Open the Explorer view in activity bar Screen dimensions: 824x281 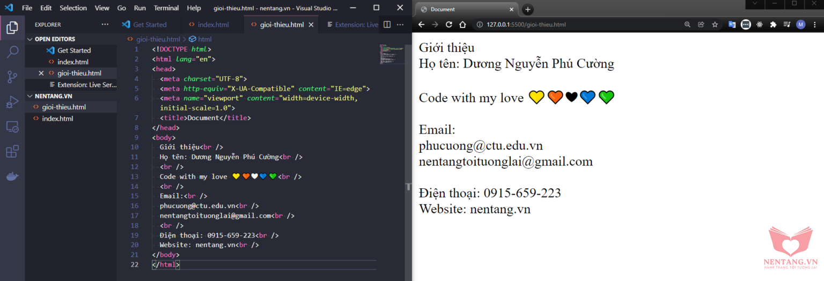click(12, 27)
